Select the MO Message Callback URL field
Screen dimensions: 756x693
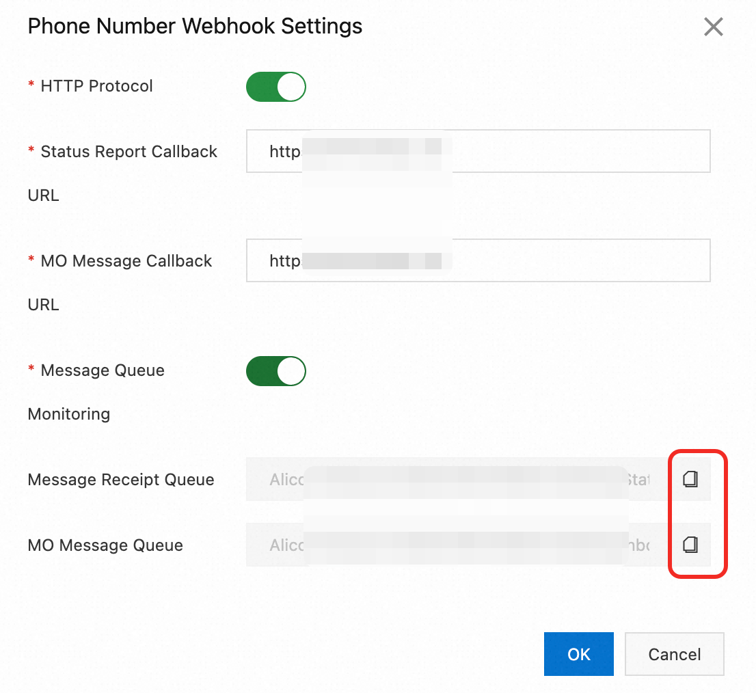(478, 260)
